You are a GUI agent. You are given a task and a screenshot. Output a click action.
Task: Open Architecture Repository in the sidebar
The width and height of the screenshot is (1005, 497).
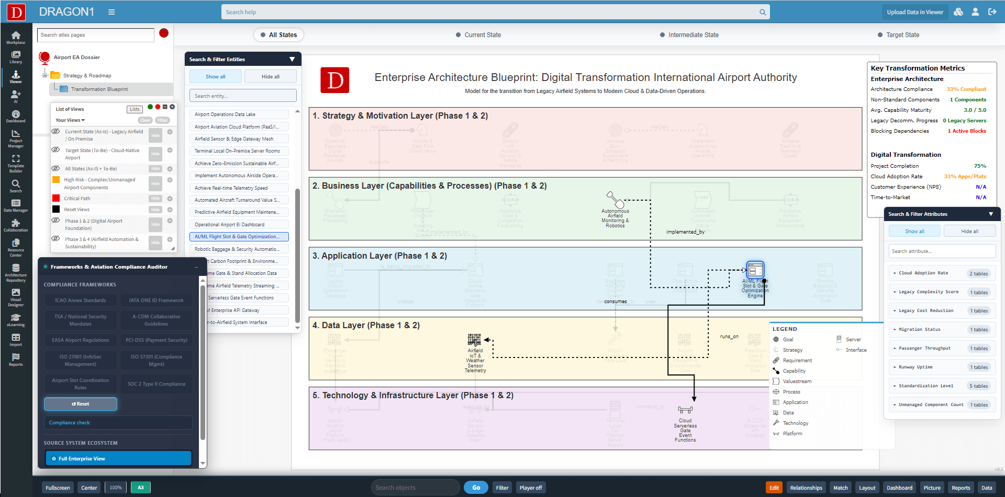pyautogui.click(x=16, y=273)
